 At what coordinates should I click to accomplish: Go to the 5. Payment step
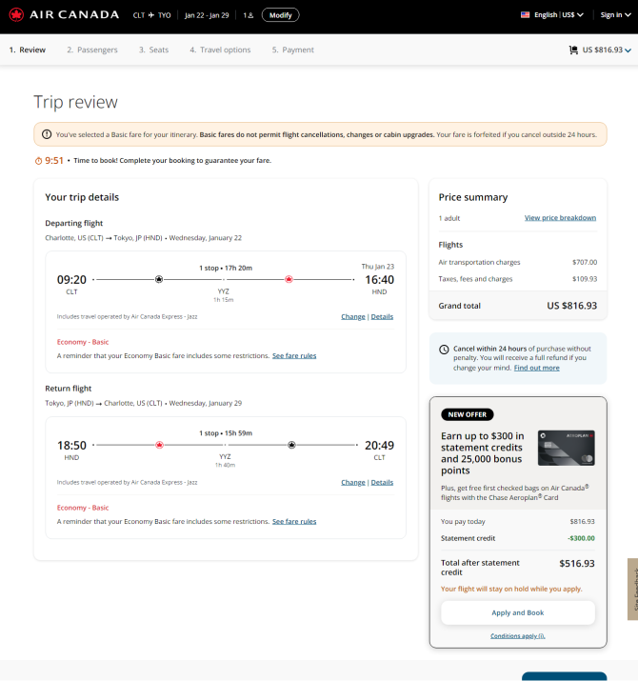293,50
